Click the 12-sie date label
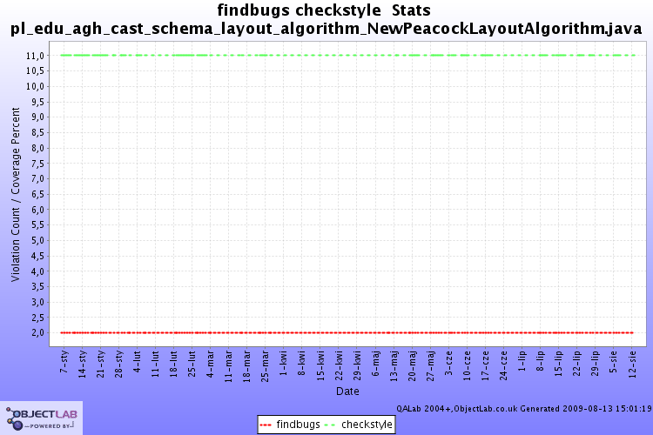This screenshot has height=435, width=653. (x=632, y=365)
